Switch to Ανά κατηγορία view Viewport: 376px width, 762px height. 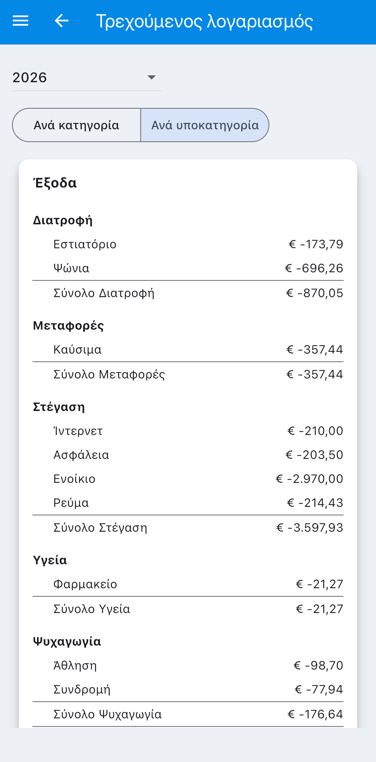76,125
